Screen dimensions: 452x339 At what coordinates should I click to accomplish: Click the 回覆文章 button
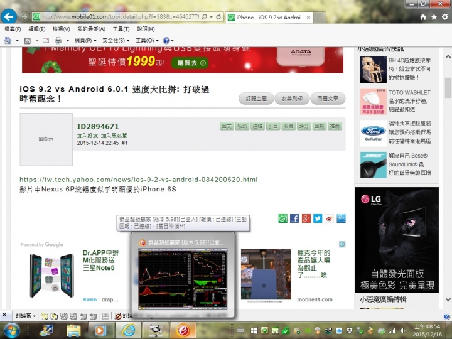(x=328, y=99)
